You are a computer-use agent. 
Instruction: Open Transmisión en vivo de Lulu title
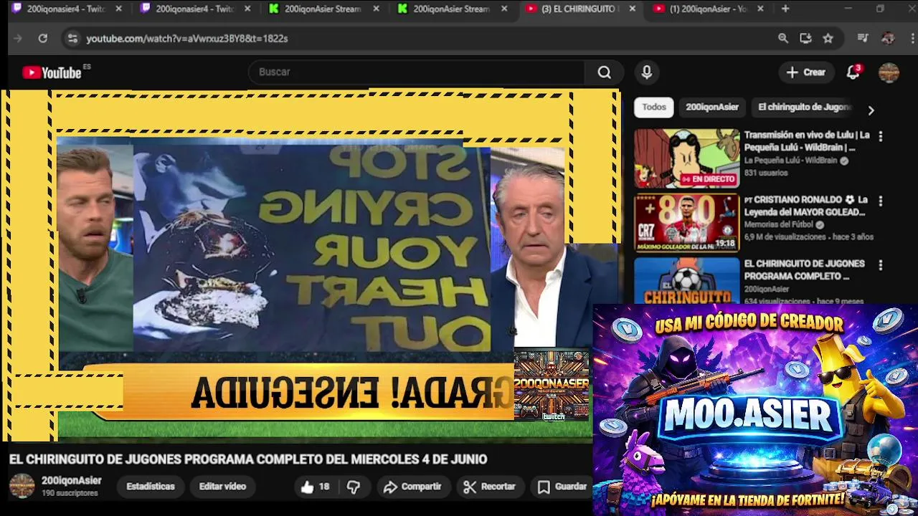tap(807, 141)
